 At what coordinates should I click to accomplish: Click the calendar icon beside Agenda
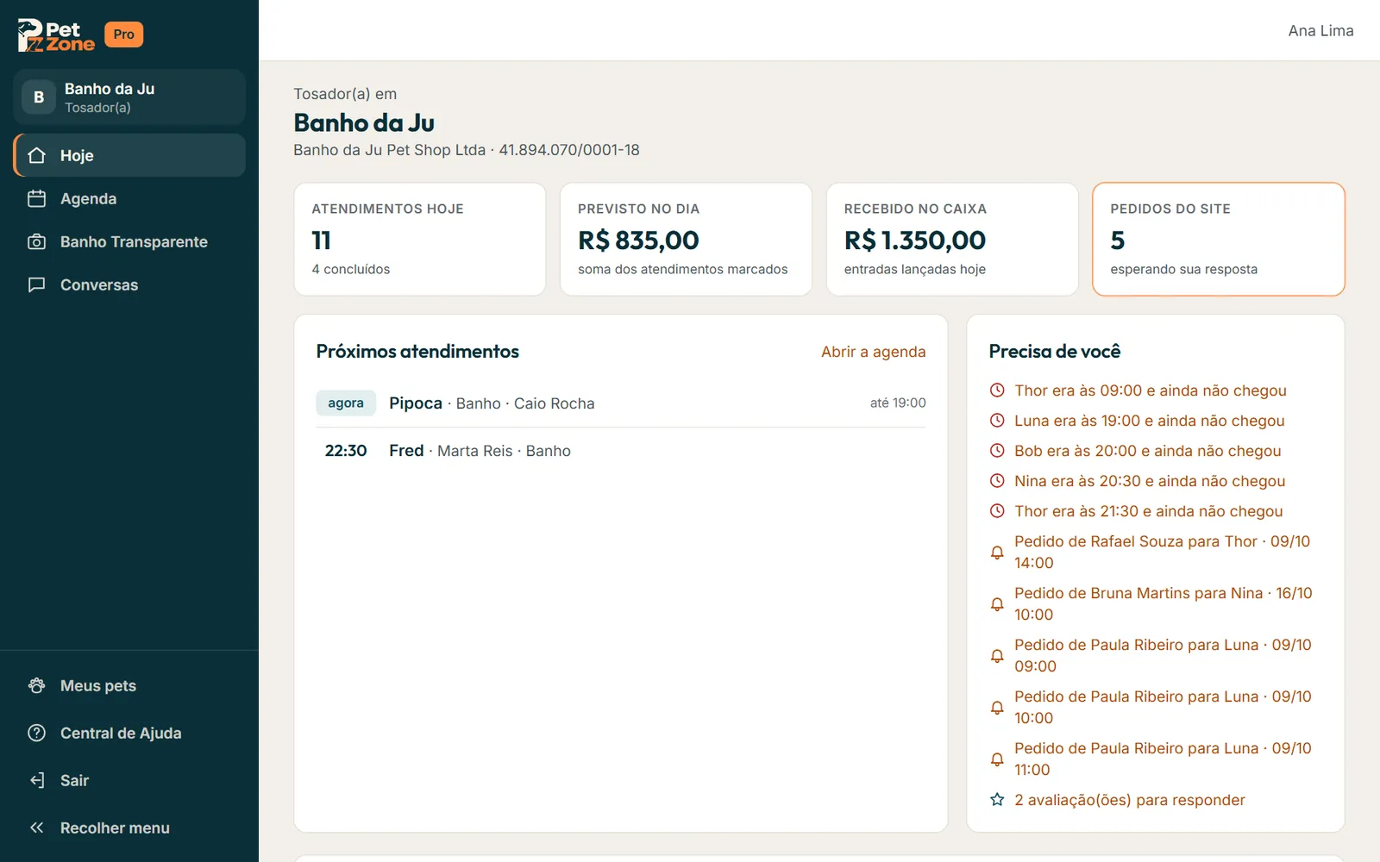36,198
